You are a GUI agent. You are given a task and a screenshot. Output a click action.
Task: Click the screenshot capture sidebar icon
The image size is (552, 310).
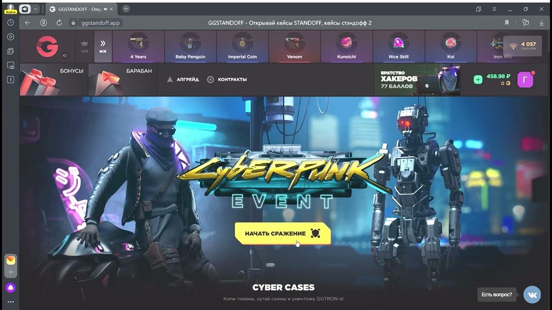[x=11, y=65]
